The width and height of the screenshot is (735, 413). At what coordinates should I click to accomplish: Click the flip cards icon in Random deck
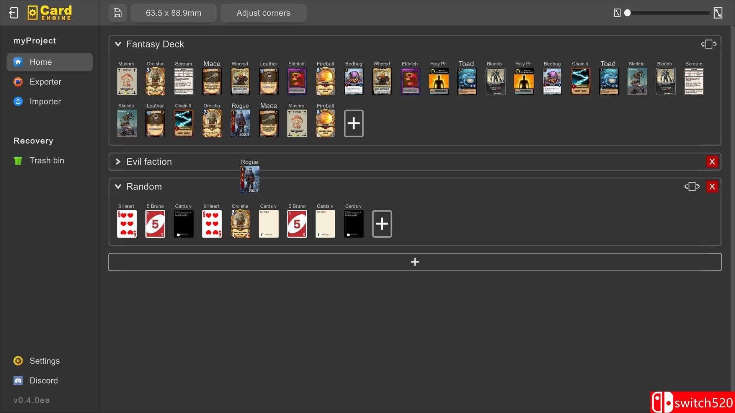692,187
